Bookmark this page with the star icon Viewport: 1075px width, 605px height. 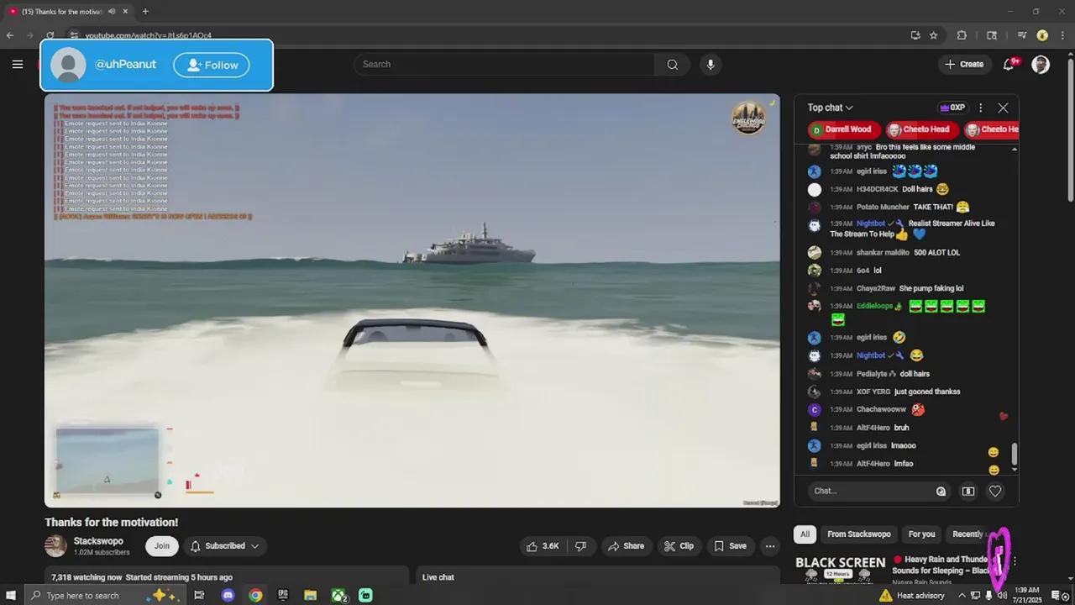(933, 35)
